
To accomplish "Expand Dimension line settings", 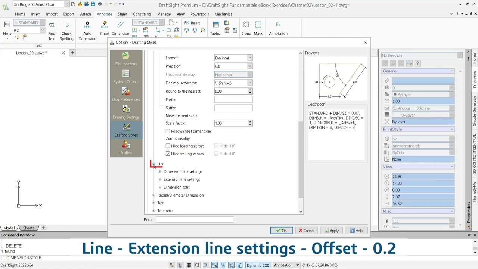I will click(x=160, y=171).
